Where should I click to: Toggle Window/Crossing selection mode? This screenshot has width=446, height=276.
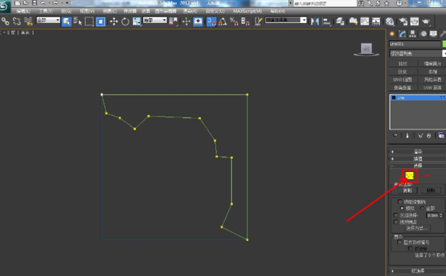pos(101,22)
